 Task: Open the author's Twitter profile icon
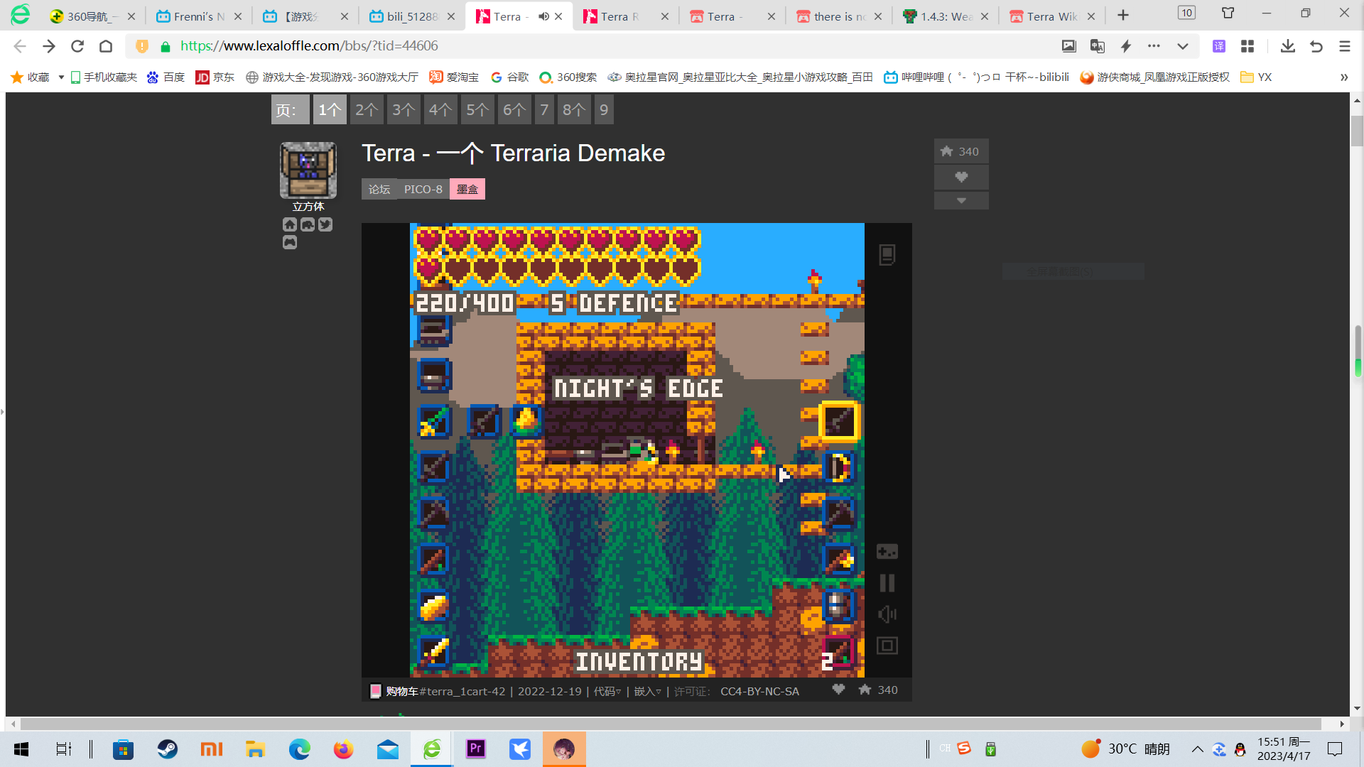[325, 224]
